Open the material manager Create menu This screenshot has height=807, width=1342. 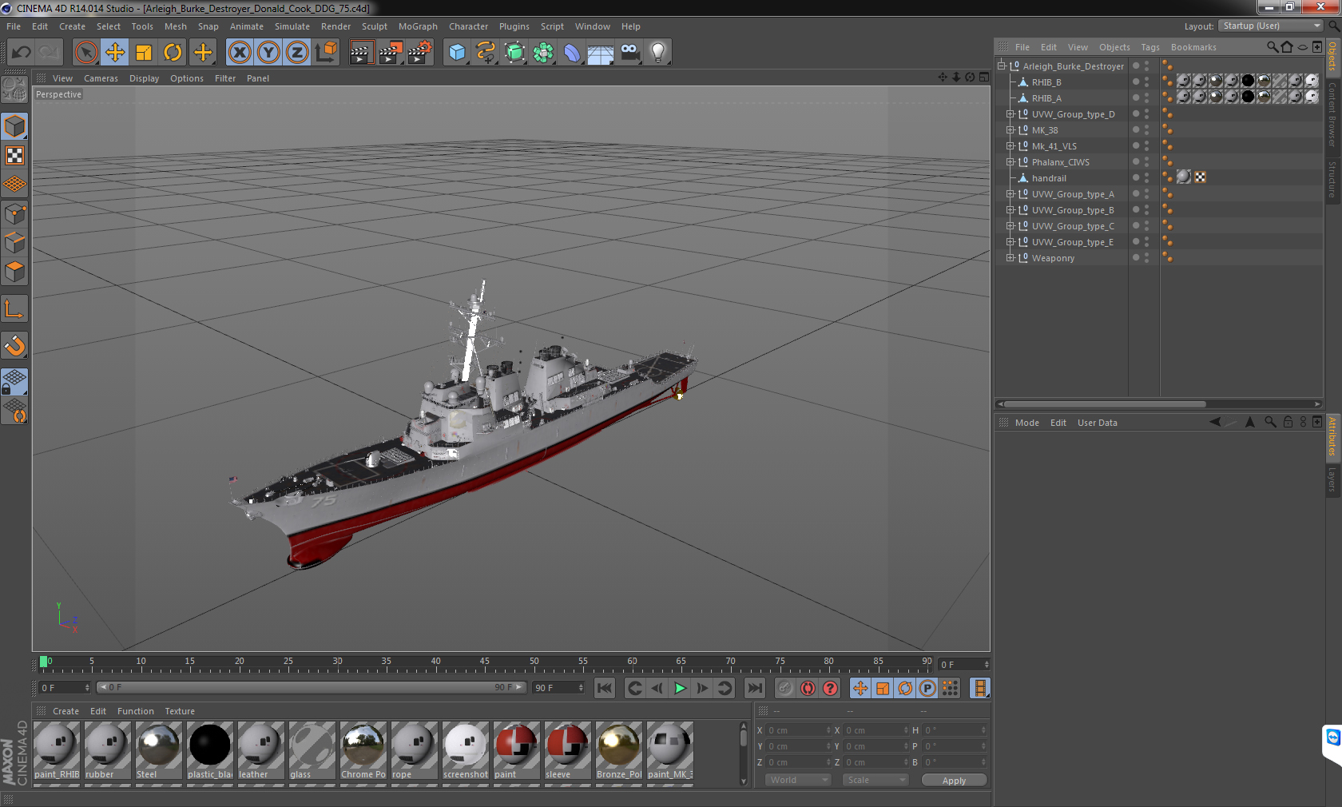[66, 711]
